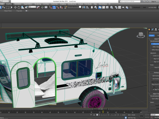Click in the keyword search field
Viewport: 159px width, 119px height.
pos(130,1)
